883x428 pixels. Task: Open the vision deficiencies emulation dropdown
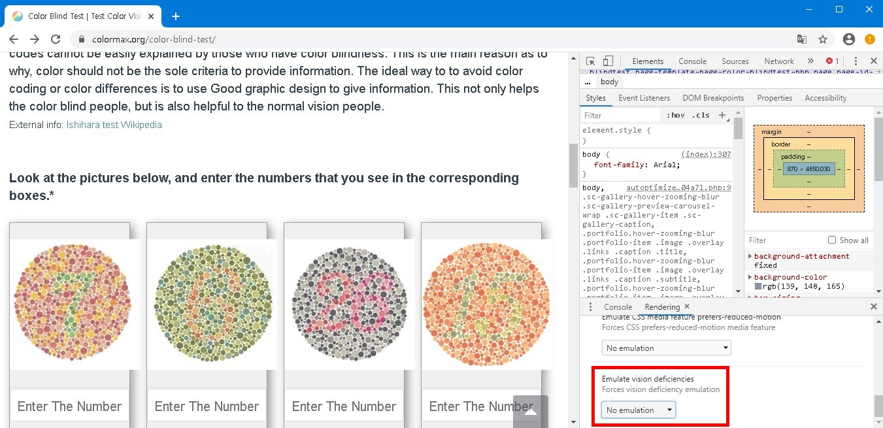point(639,410)
